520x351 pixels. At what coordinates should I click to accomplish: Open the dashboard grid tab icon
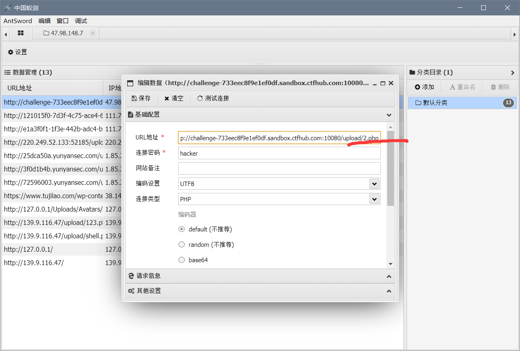pos(20,33)
